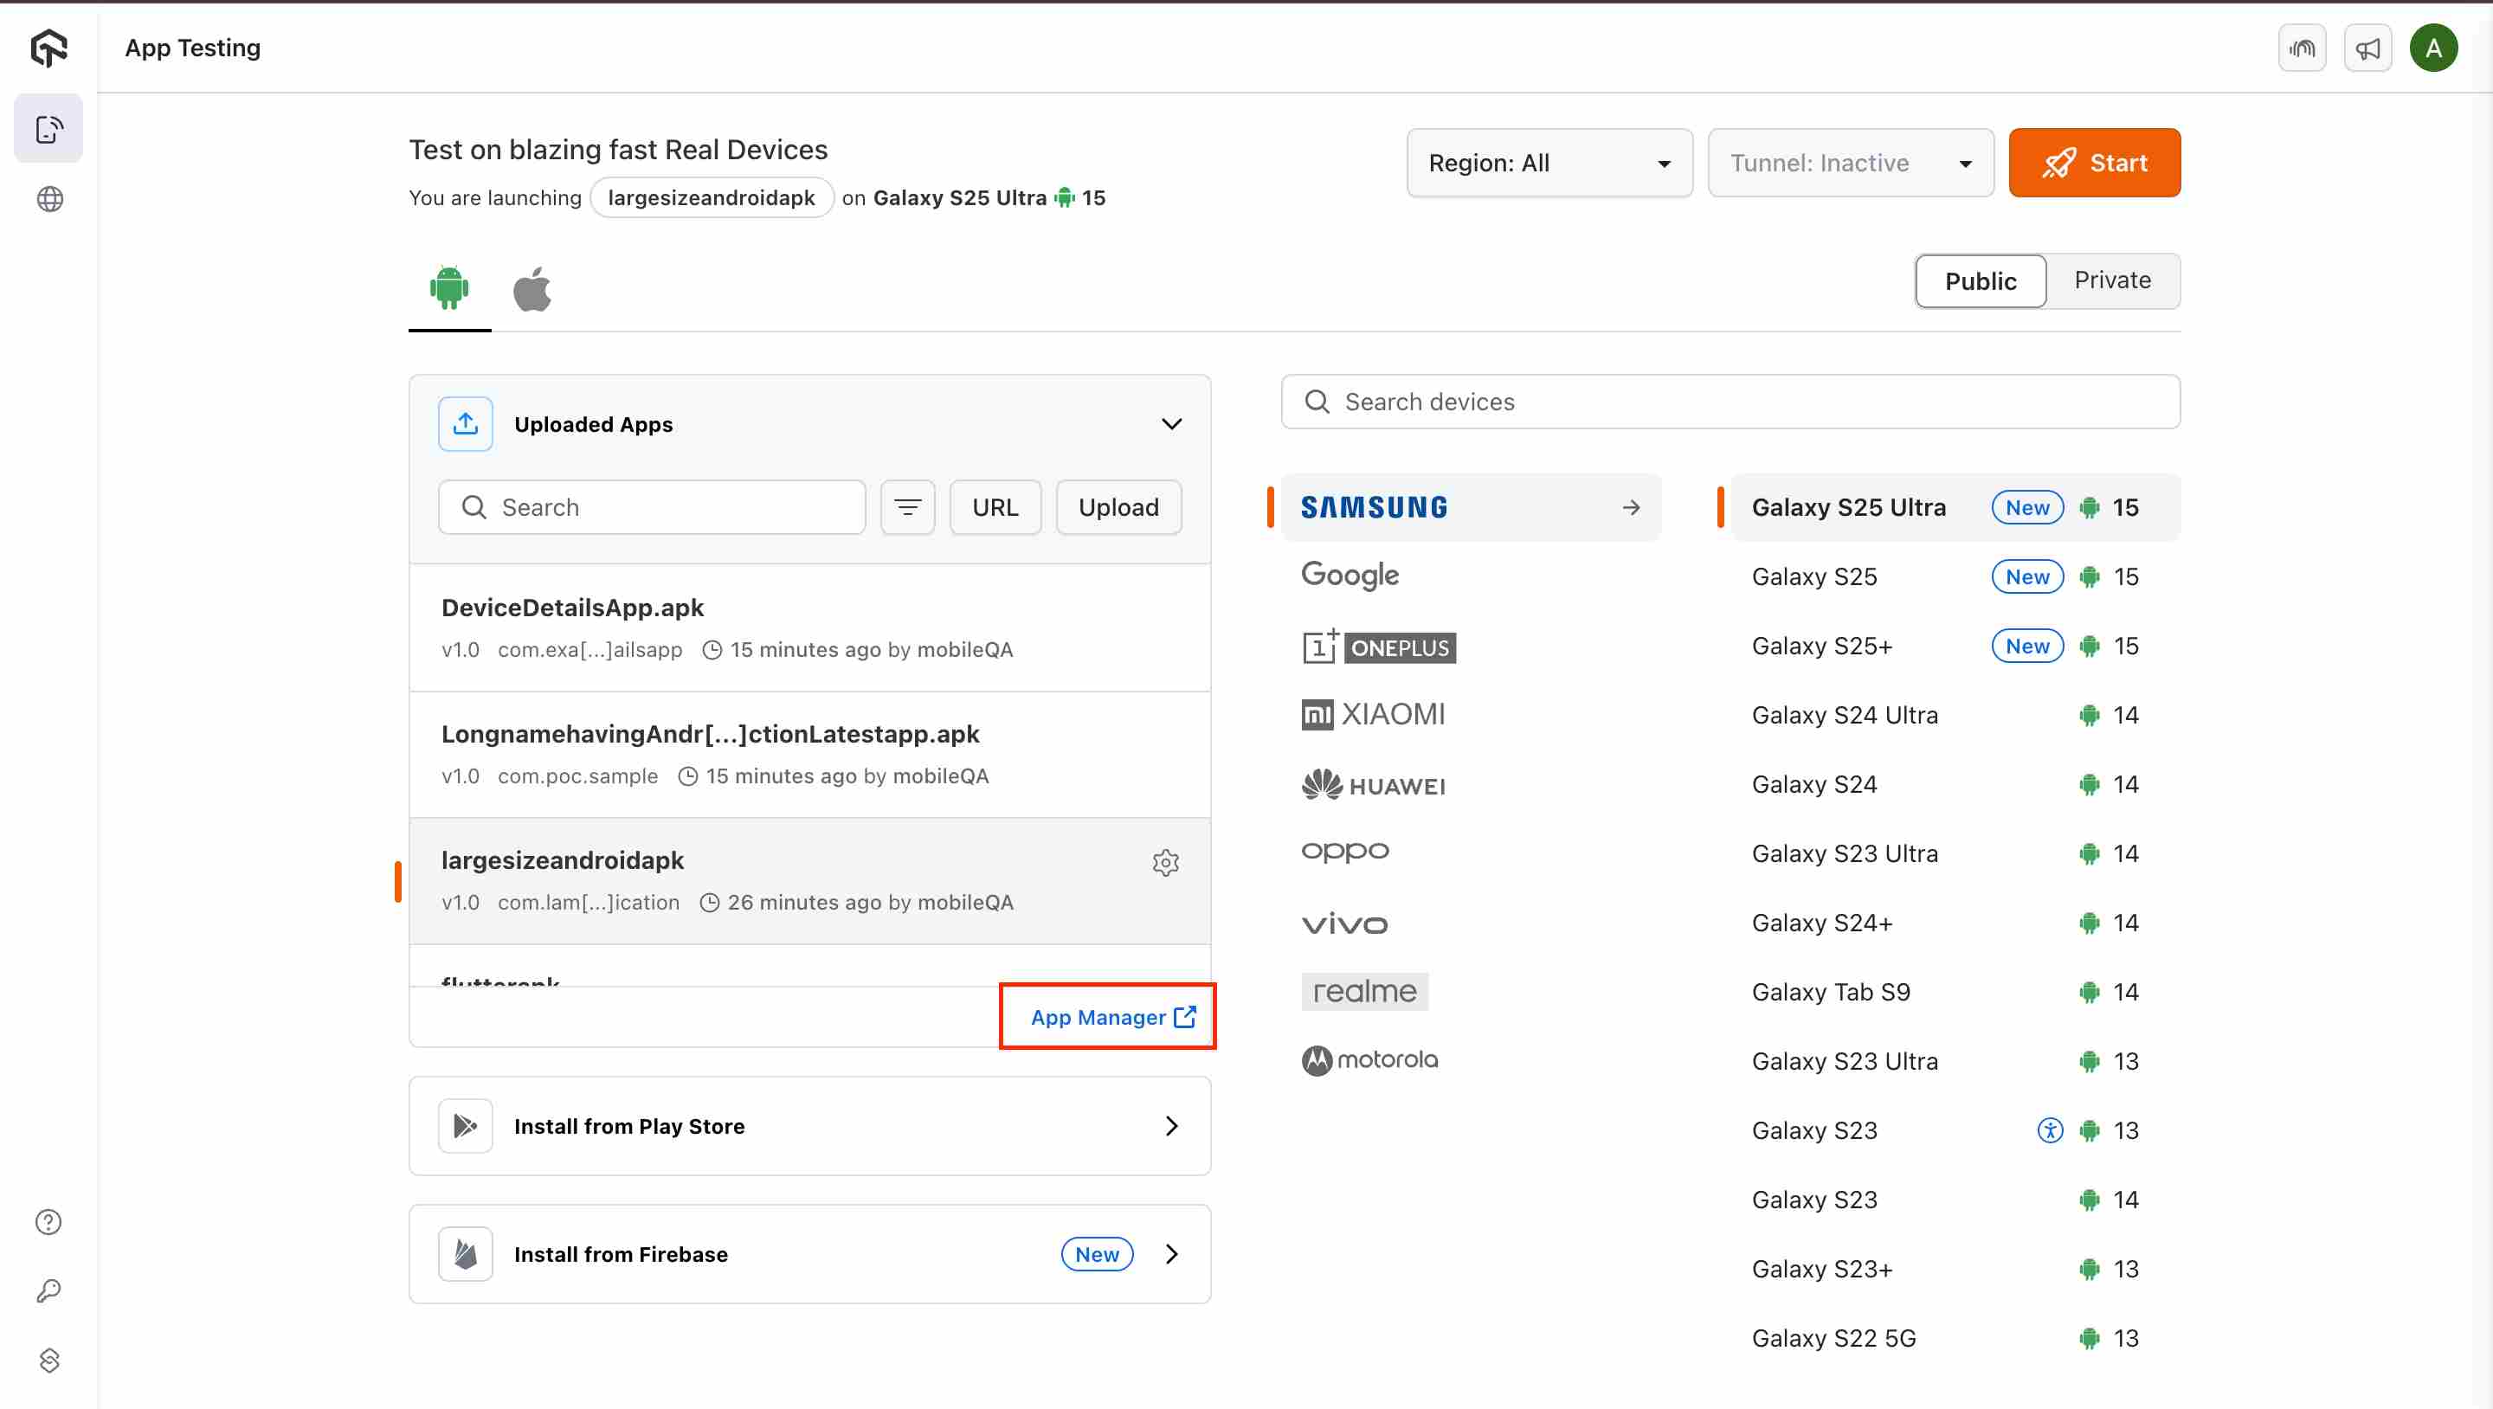Open the Region: All dropdown

point(1549,163)
